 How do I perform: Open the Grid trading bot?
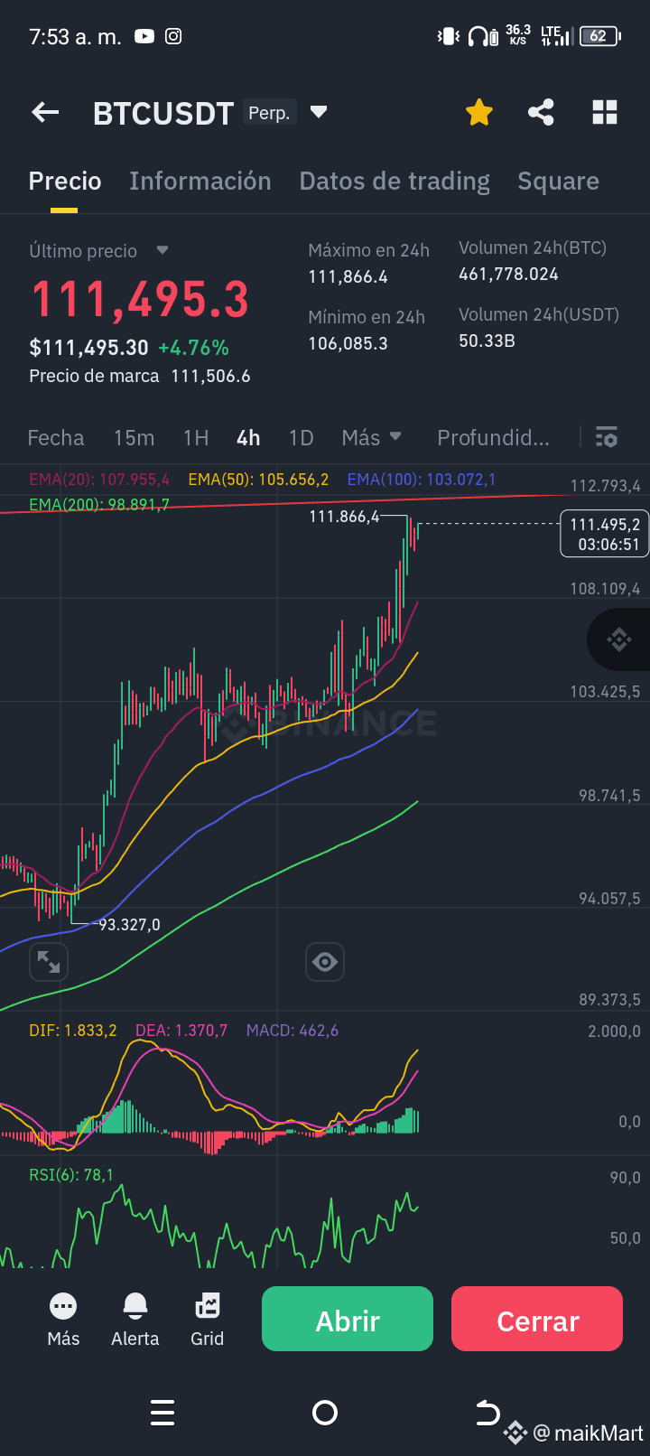[207, 1320]
